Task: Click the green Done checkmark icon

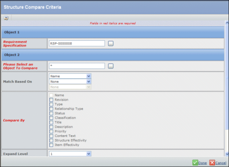Action: click(195, 163)
